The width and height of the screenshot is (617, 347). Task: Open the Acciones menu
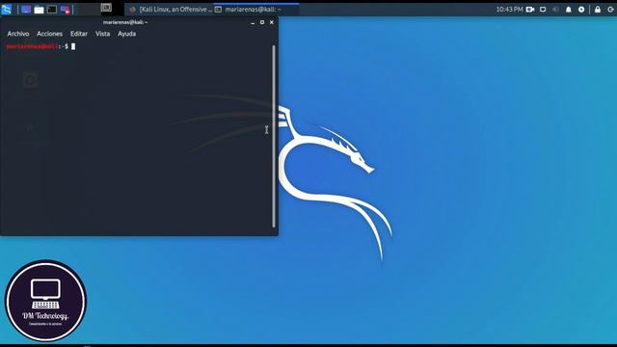coord(49,34)
